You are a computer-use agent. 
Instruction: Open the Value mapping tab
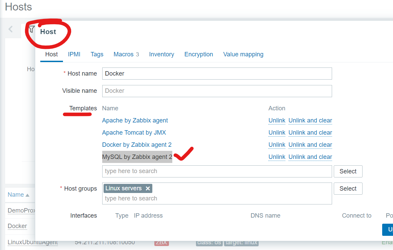coord(243,54)
